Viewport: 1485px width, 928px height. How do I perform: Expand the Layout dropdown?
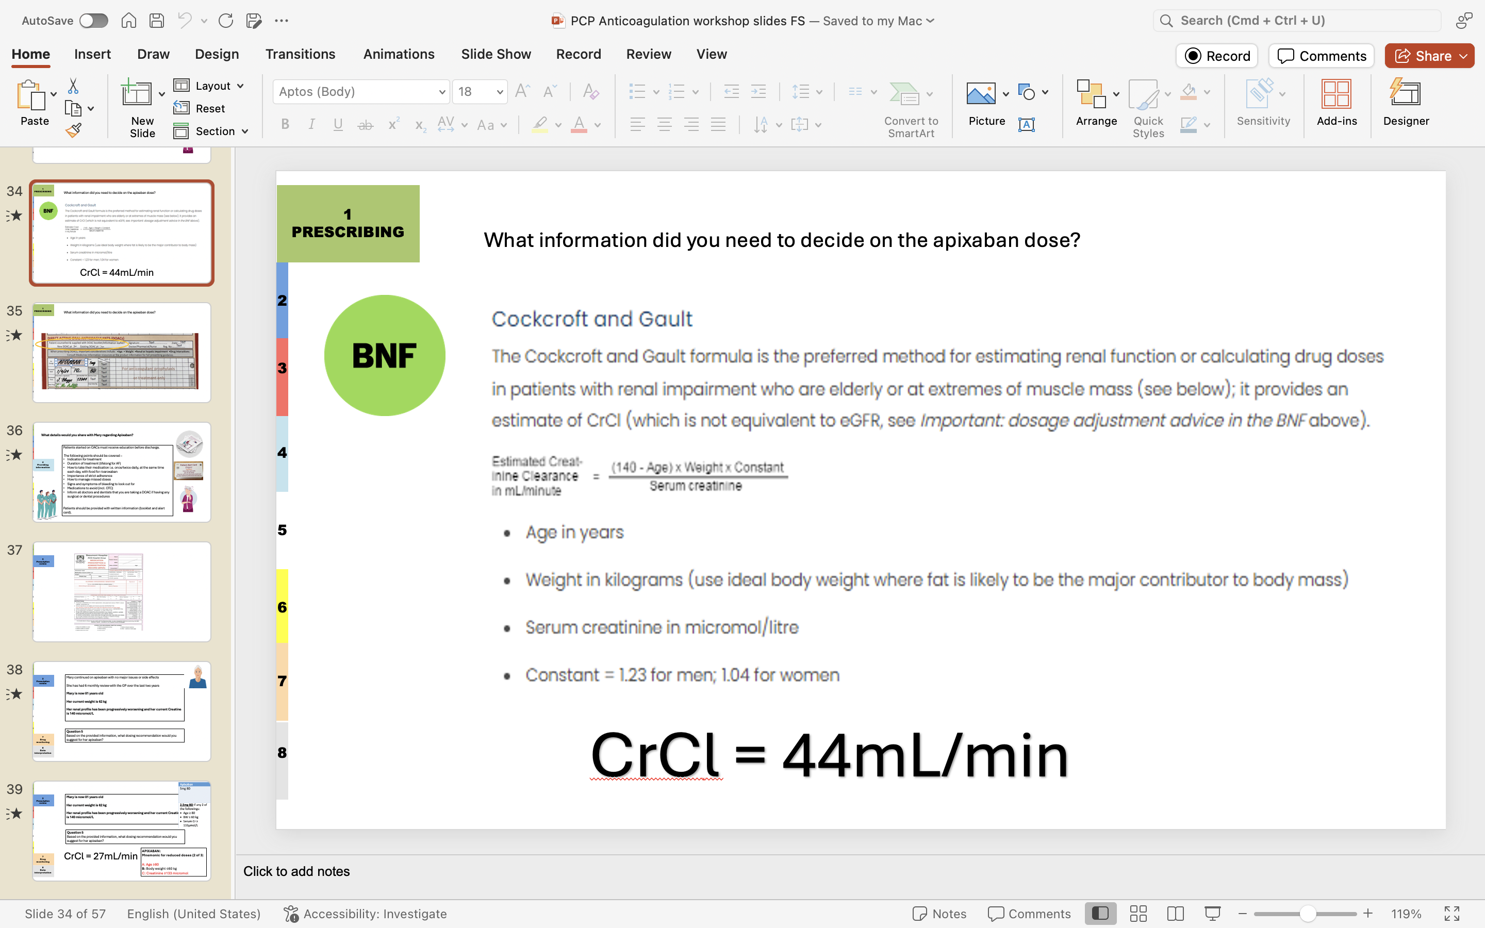click(x=240, y=85)
